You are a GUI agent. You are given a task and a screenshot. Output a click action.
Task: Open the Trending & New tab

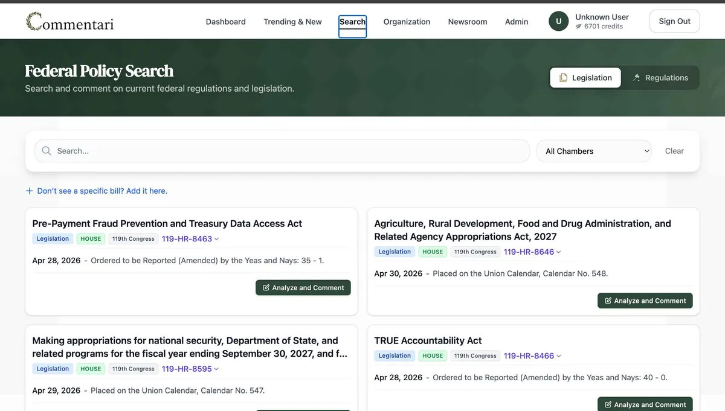coord(292,22)
